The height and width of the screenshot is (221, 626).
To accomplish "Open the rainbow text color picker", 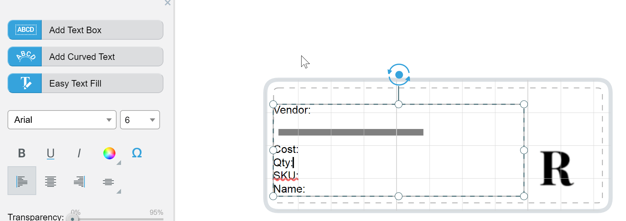I will (109, 153).
